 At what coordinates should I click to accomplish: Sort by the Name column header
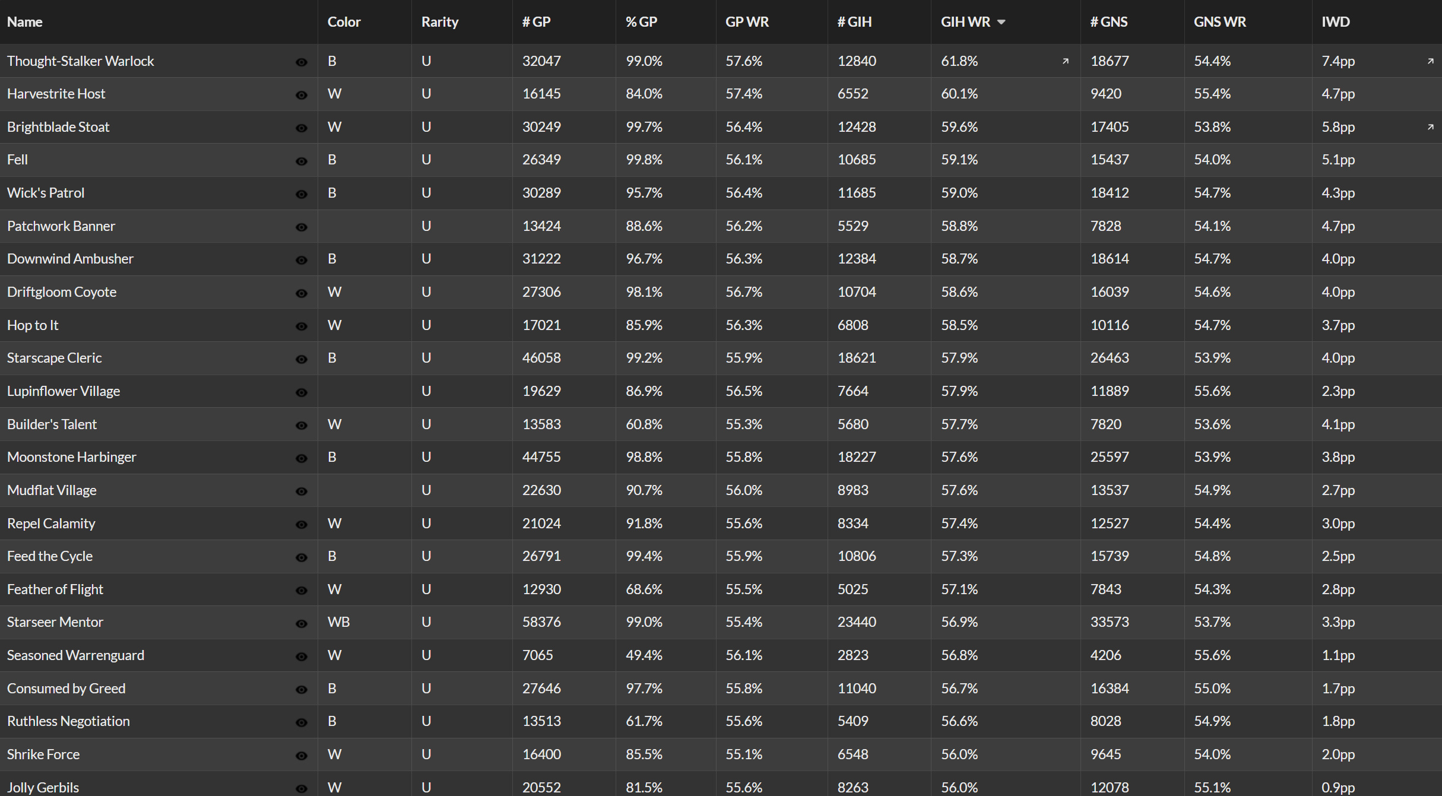(x=24, y=22)
